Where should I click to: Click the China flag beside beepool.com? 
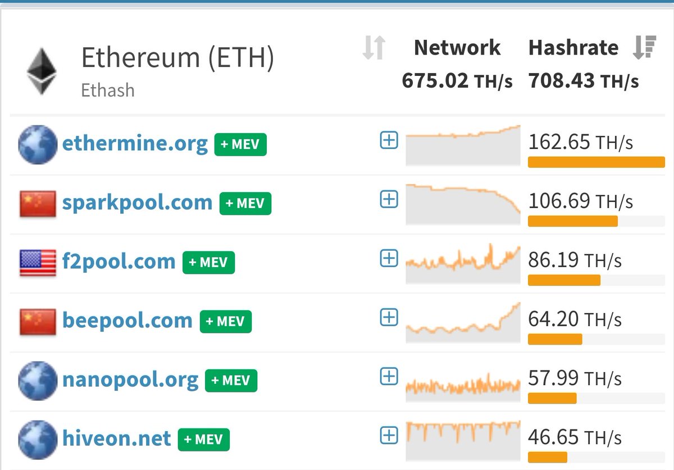click(x=38, y=322)
